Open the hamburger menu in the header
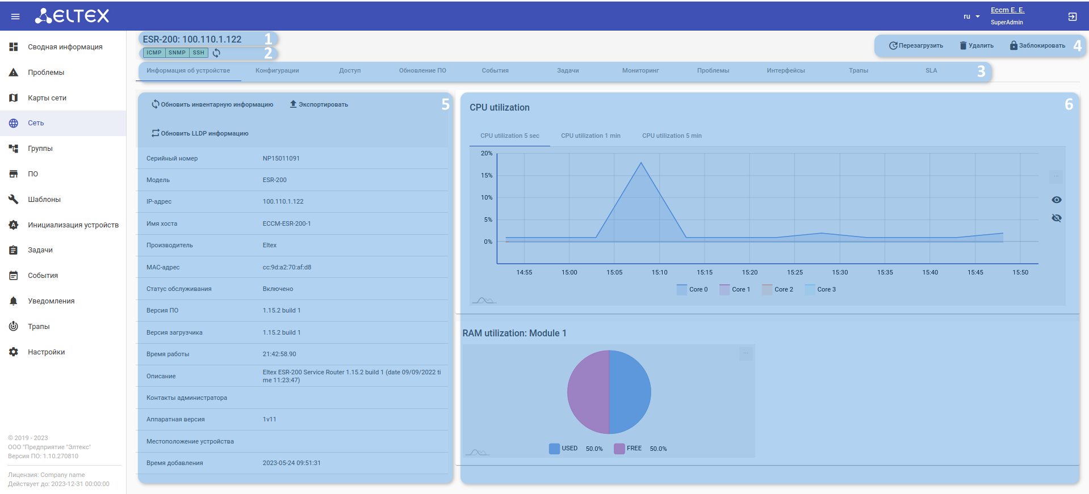The width and height of the screenshot is (1089, 494). tap(15, 16)
